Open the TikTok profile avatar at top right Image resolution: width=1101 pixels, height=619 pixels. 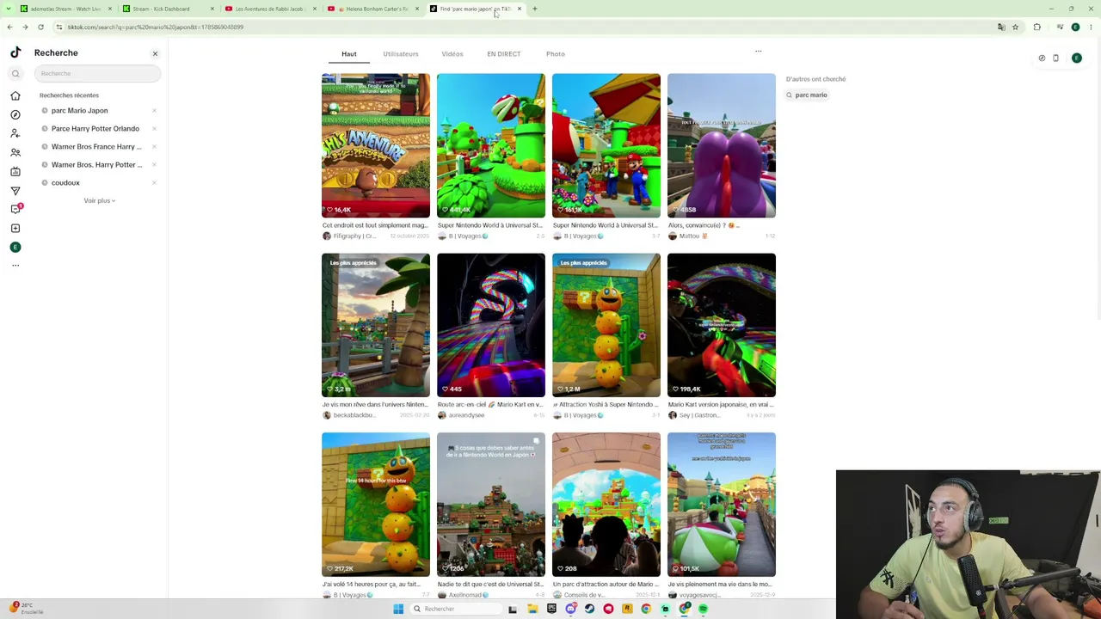(x=1076, y=58)
